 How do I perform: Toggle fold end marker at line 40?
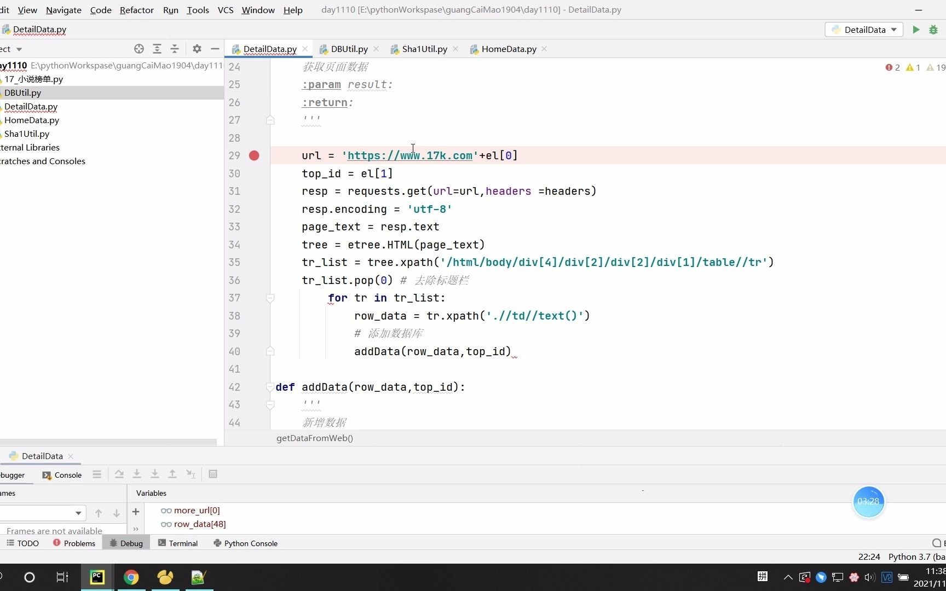click(270, 351)
